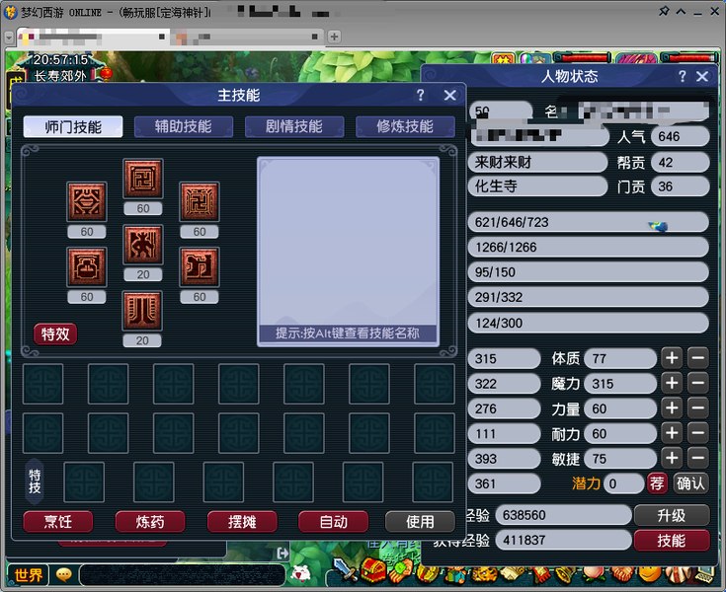Decrease 力量 with the minus button
Viewport: 726px width, 592px height.
tap(698, 407)
